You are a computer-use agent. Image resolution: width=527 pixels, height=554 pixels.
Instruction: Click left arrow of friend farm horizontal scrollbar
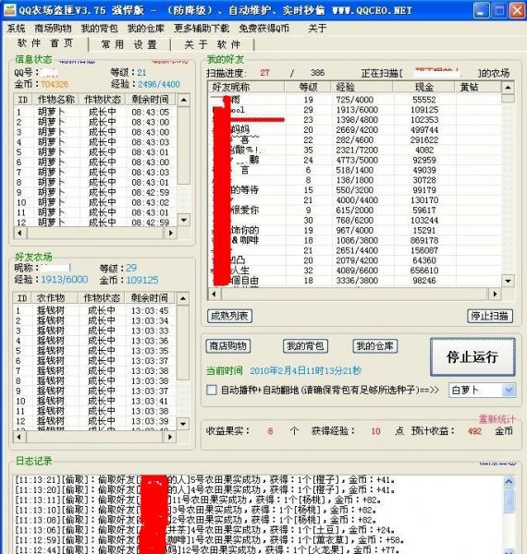(19, 437)
